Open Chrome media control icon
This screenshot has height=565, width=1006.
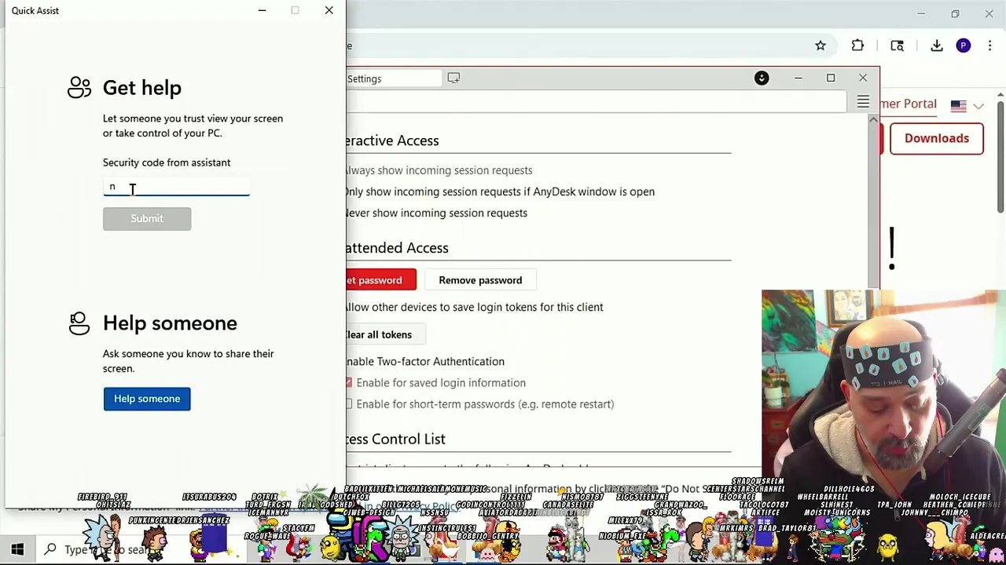click(897, 46)
